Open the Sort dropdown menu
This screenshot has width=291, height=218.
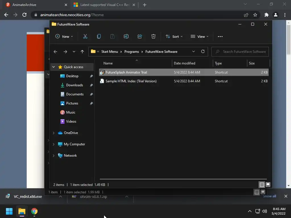tap(174, 37)
